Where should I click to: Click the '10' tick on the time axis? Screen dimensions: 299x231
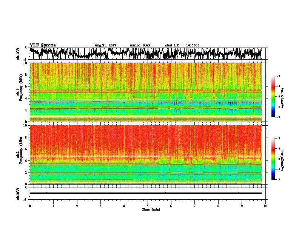265,206
